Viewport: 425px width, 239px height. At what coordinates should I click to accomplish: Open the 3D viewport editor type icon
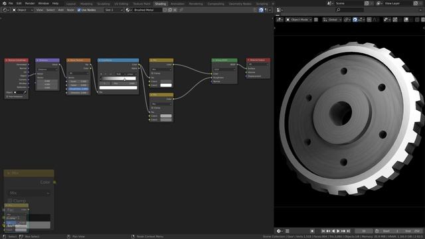click(280, 19)
